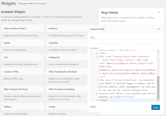
Task: Click code line 9 closing div
Action: (103, 100)
